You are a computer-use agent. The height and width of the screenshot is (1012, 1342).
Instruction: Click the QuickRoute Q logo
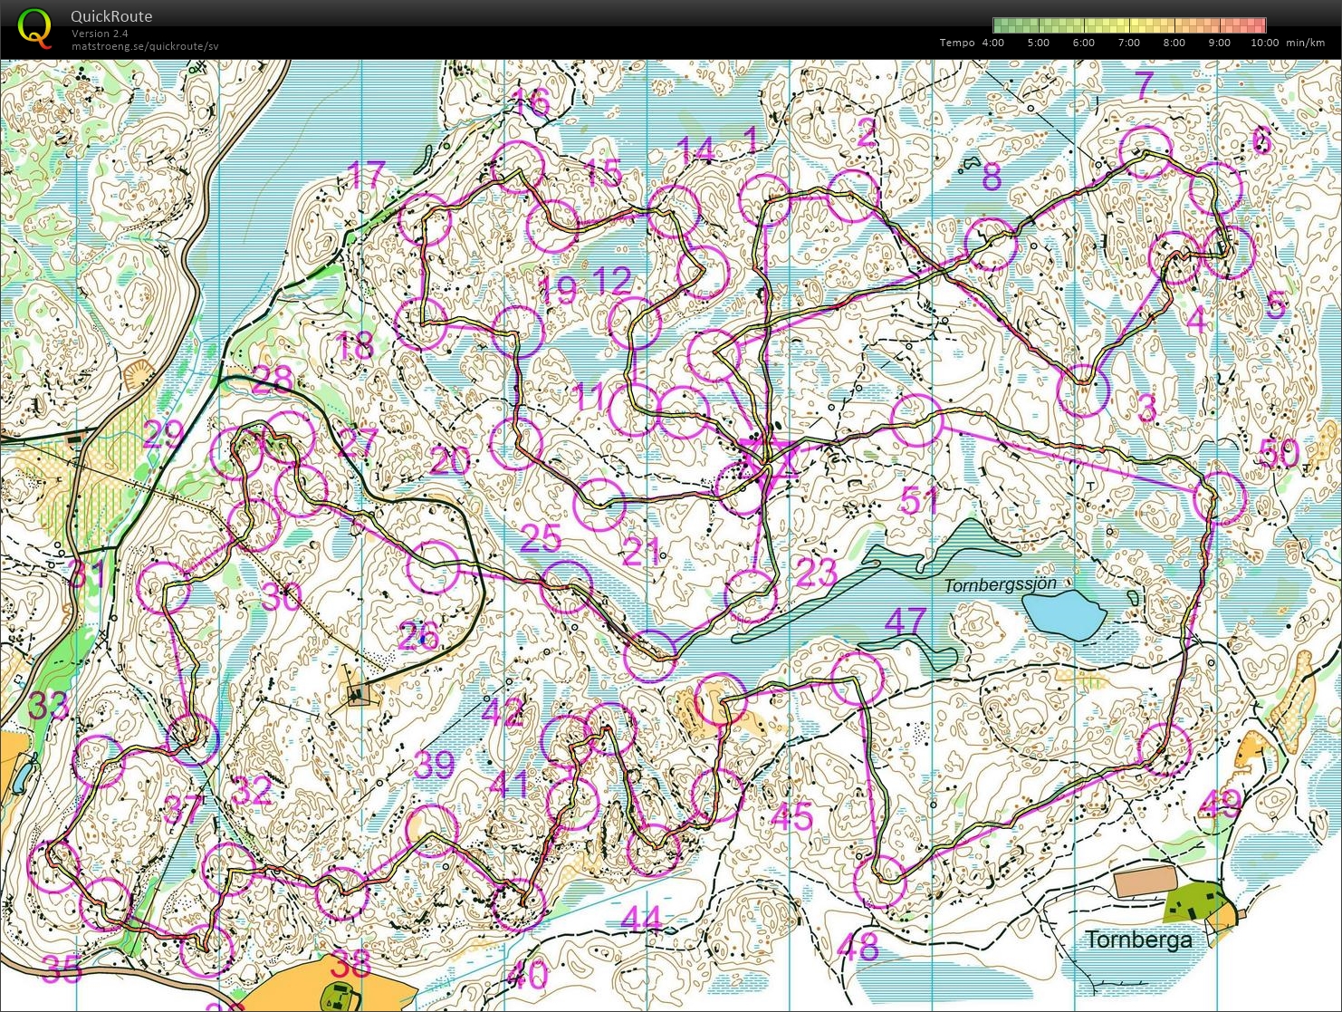point(34,28)
